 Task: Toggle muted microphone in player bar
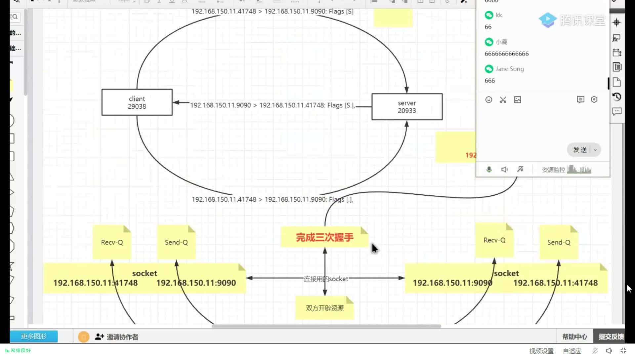pyautogui.click(x=595, y=351)
